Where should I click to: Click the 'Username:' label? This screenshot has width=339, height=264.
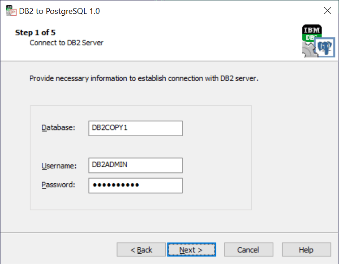59,166
